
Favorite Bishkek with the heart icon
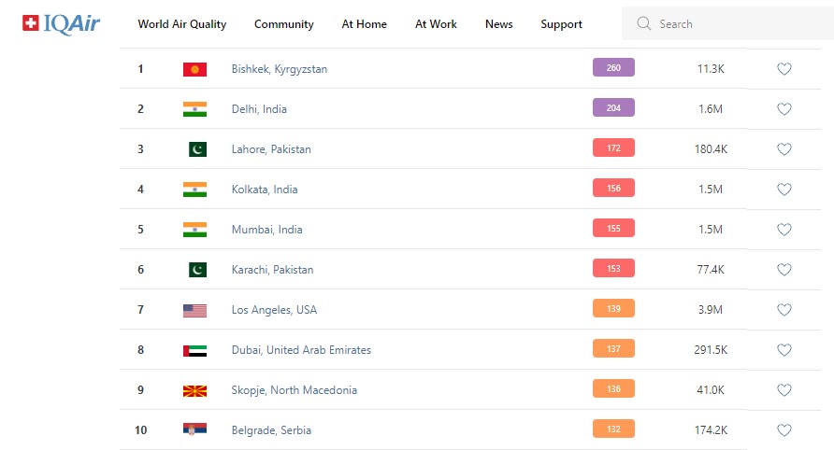tap(784, 69)
